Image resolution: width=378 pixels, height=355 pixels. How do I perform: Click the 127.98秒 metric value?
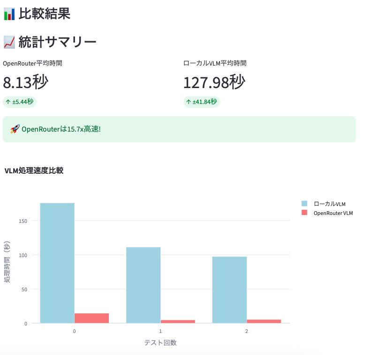point(214,82)
